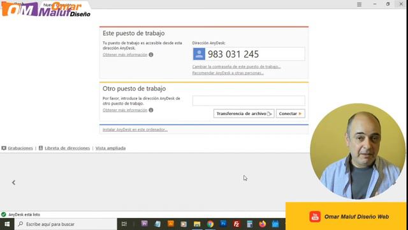Switch to Vista ampliada

(110, 148)
